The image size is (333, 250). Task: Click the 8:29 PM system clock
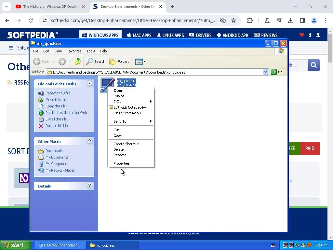pos(321,245)
